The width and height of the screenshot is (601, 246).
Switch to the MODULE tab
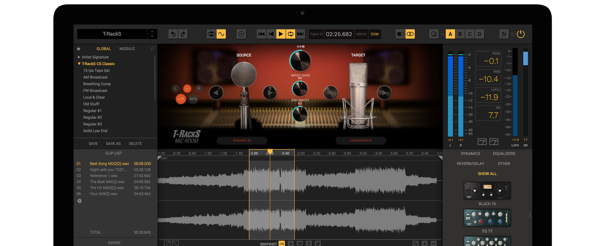click(127, 49)
